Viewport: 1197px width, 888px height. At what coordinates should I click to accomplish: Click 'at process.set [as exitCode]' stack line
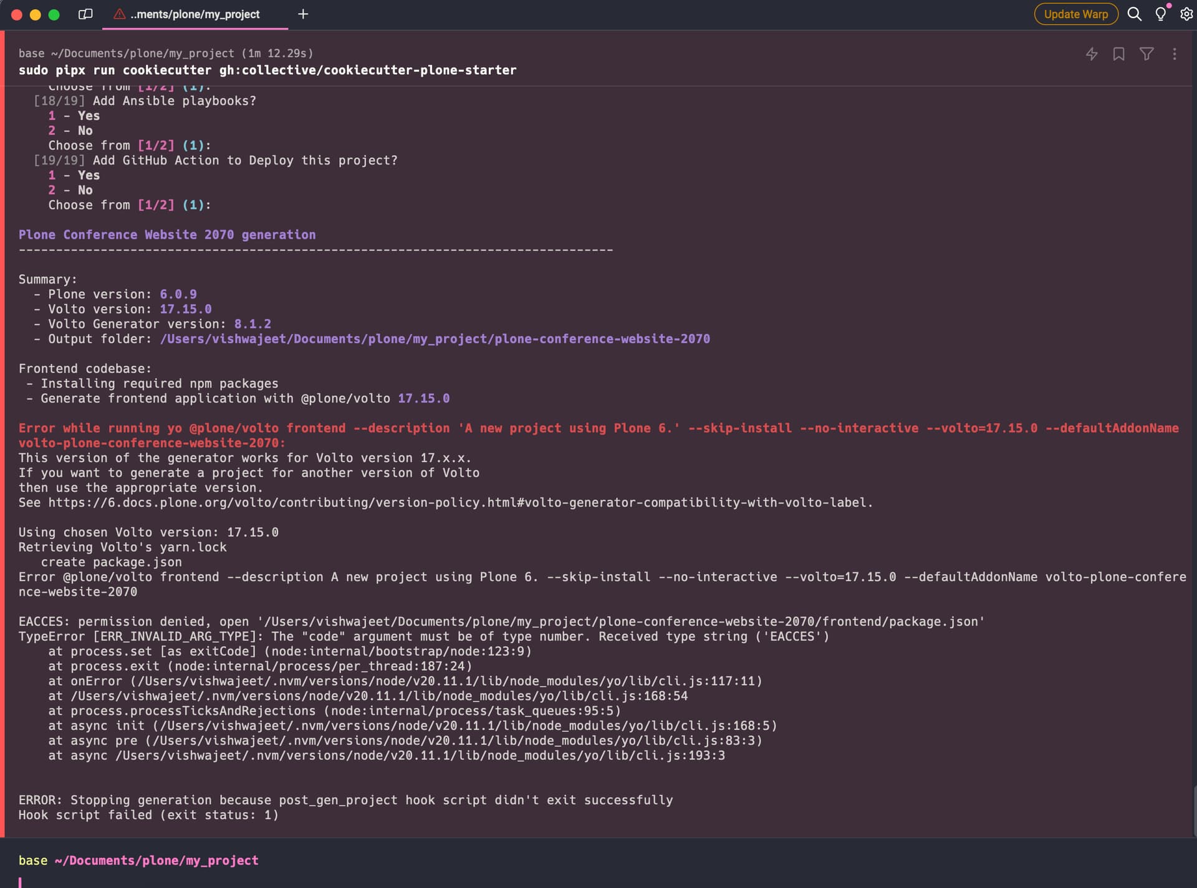point(290,652)
